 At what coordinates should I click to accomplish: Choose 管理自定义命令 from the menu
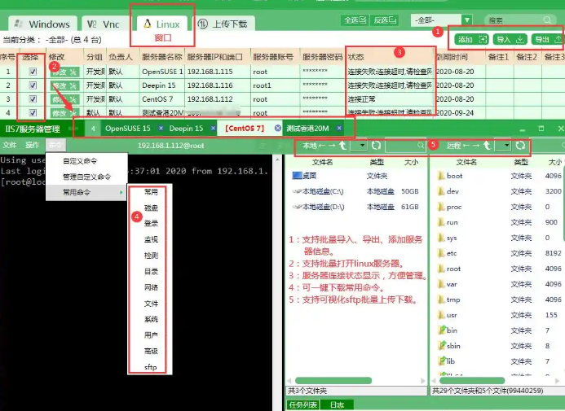[87, 177]
